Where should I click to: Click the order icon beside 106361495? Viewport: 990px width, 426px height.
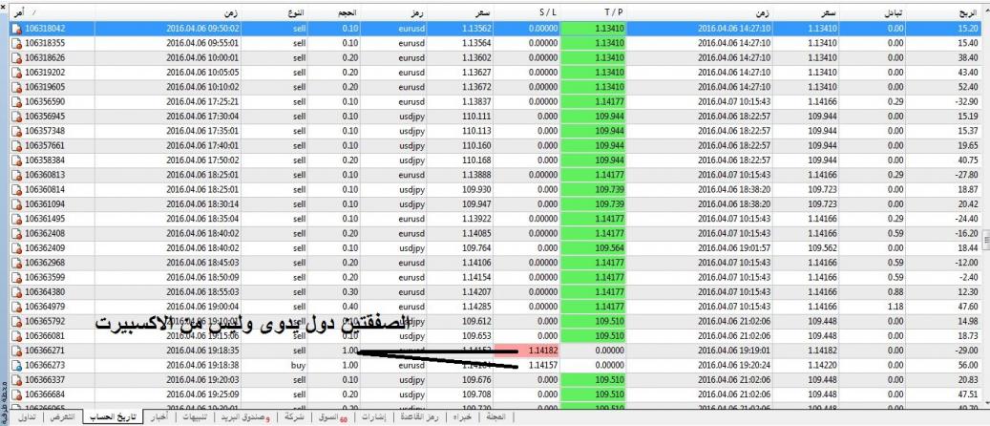17,219
